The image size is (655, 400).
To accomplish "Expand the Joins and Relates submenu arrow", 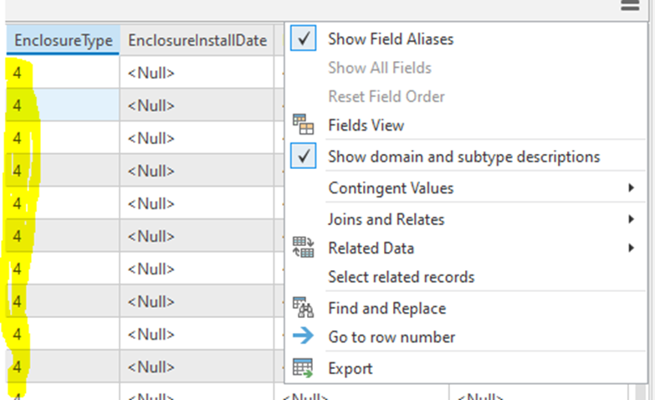I will tap(632, 220).
